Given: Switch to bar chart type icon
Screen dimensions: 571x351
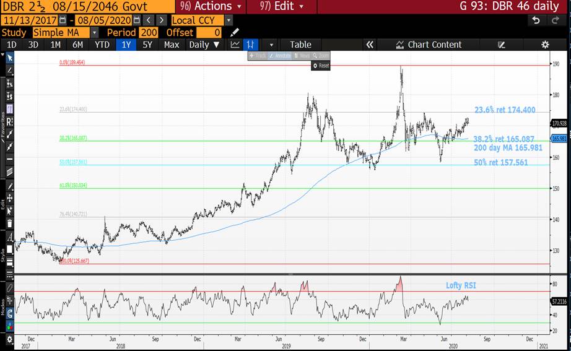Looking at the screenshot, I should point(251,45).
